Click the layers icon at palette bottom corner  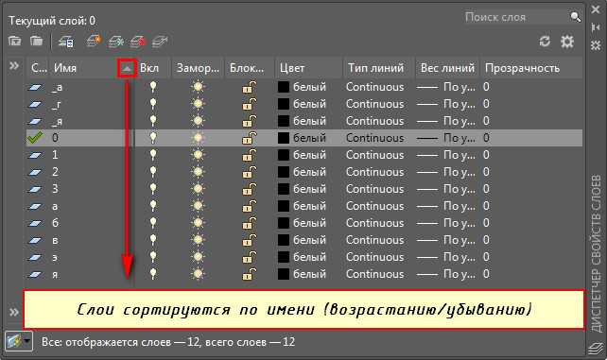point(596,348)
